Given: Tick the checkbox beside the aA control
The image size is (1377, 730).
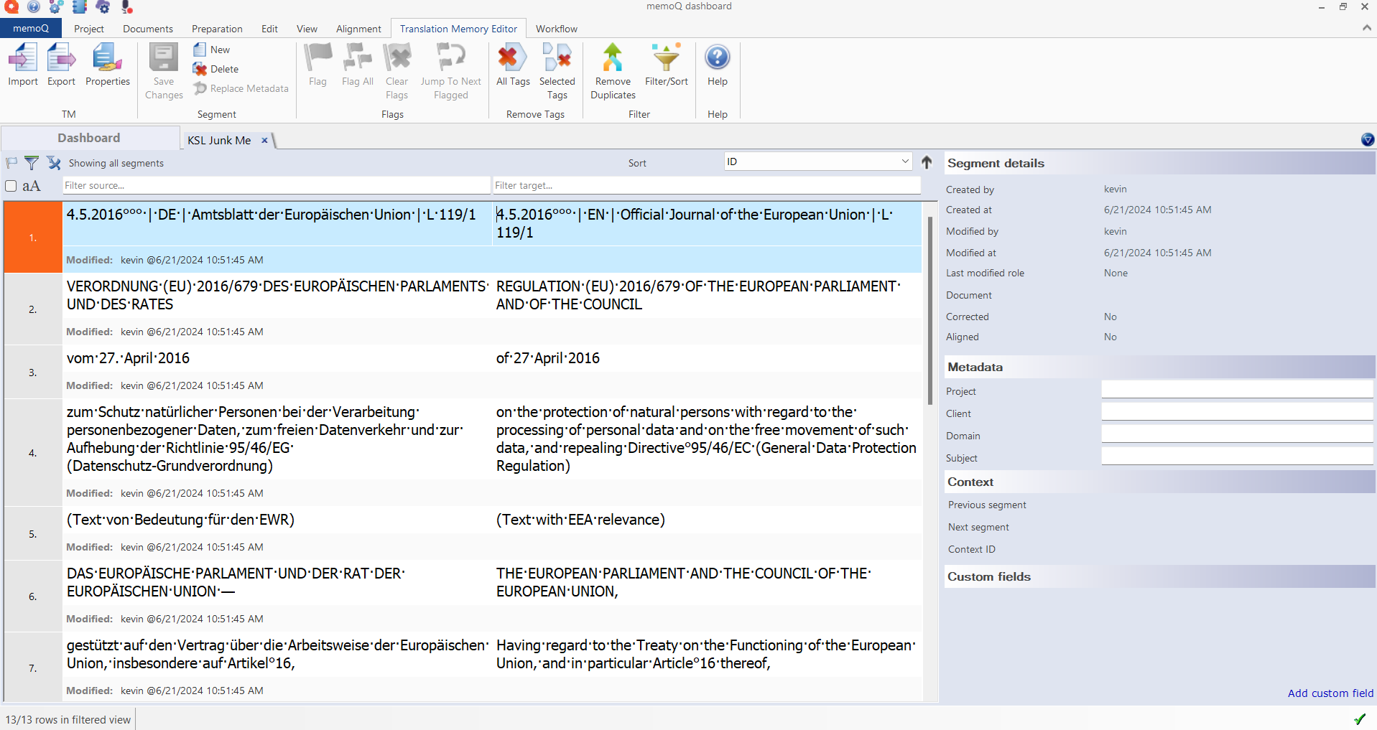Looking at the screenshot, I should [10, 185].
